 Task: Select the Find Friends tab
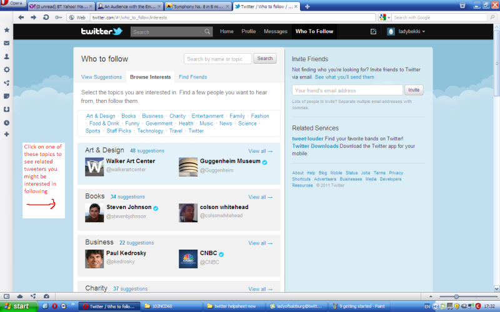pos(193,77)
